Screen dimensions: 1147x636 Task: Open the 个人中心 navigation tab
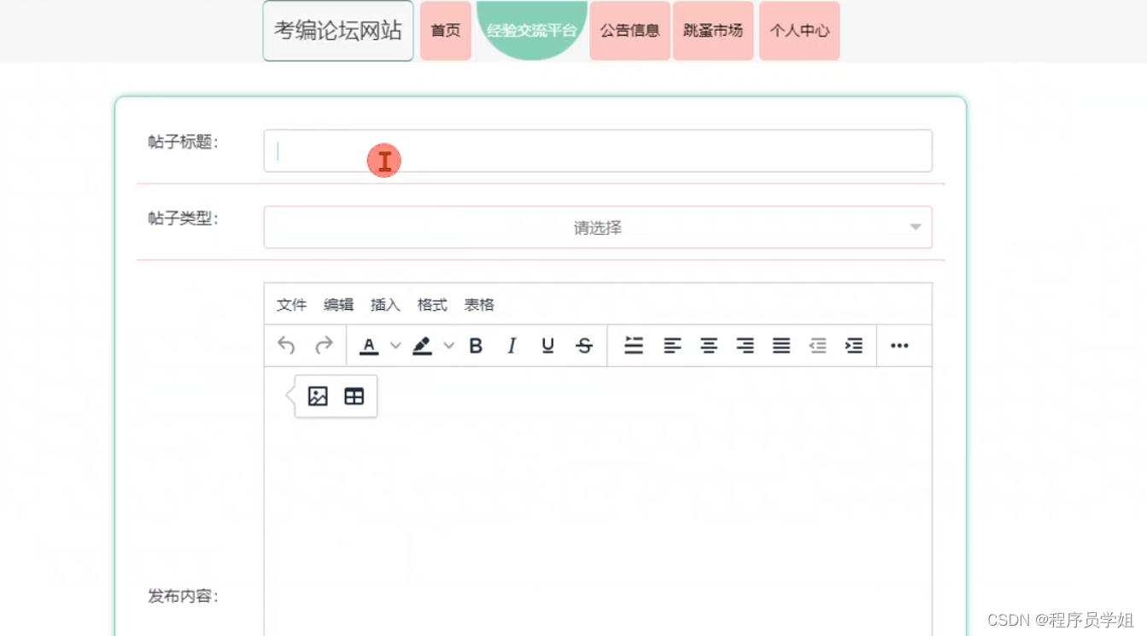799,31
